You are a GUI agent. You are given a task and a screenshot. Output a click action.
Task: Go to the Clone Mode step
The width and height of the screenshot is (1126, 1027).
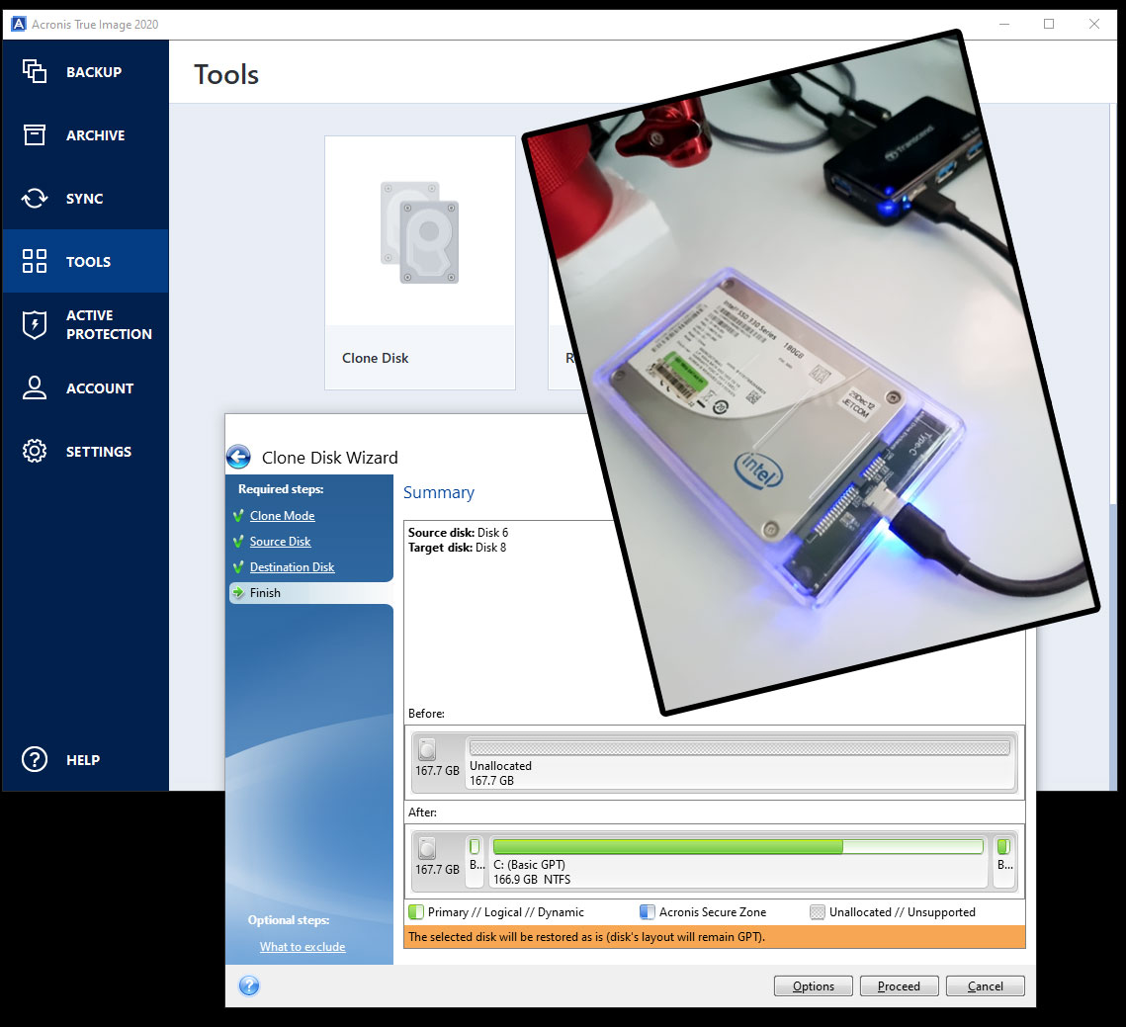coord(282,516)
